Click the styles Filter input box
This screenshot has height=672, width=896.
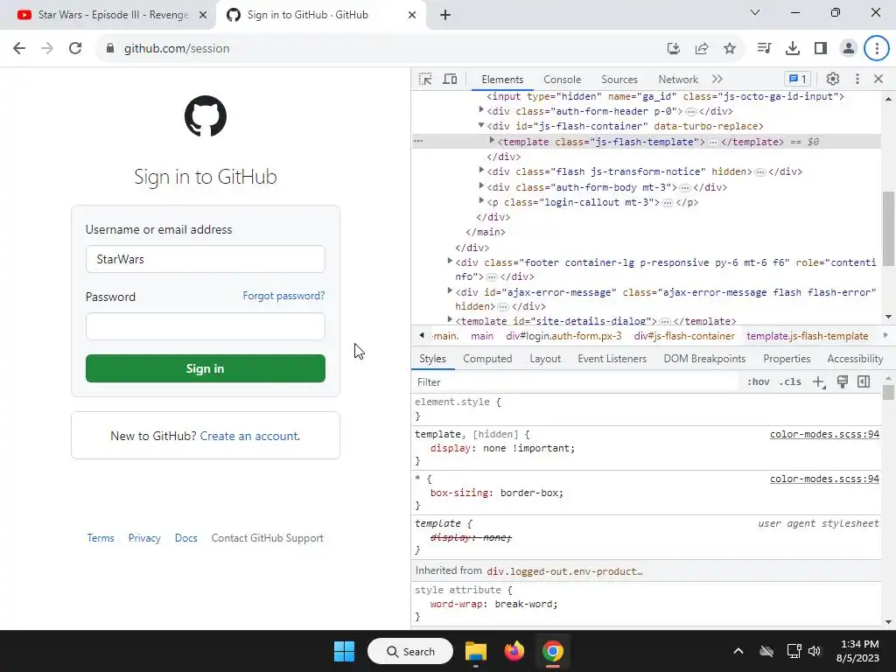[x=576, y=382]
